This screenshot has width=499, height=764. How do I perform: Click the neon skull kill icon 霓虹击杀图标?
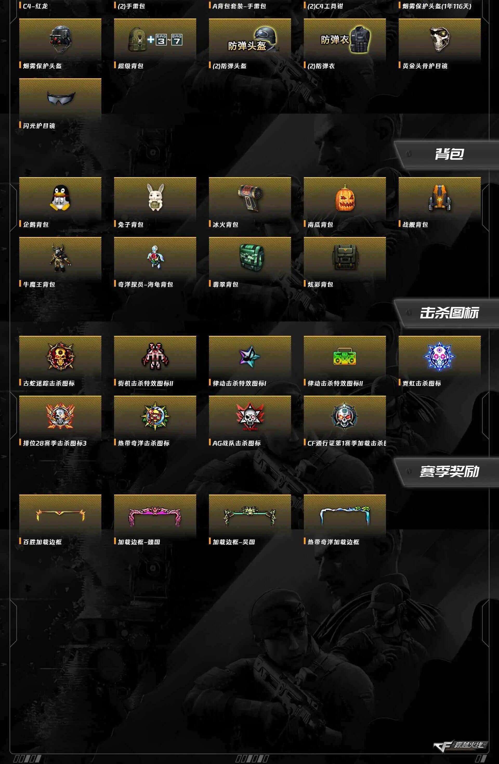click(440, 356)
